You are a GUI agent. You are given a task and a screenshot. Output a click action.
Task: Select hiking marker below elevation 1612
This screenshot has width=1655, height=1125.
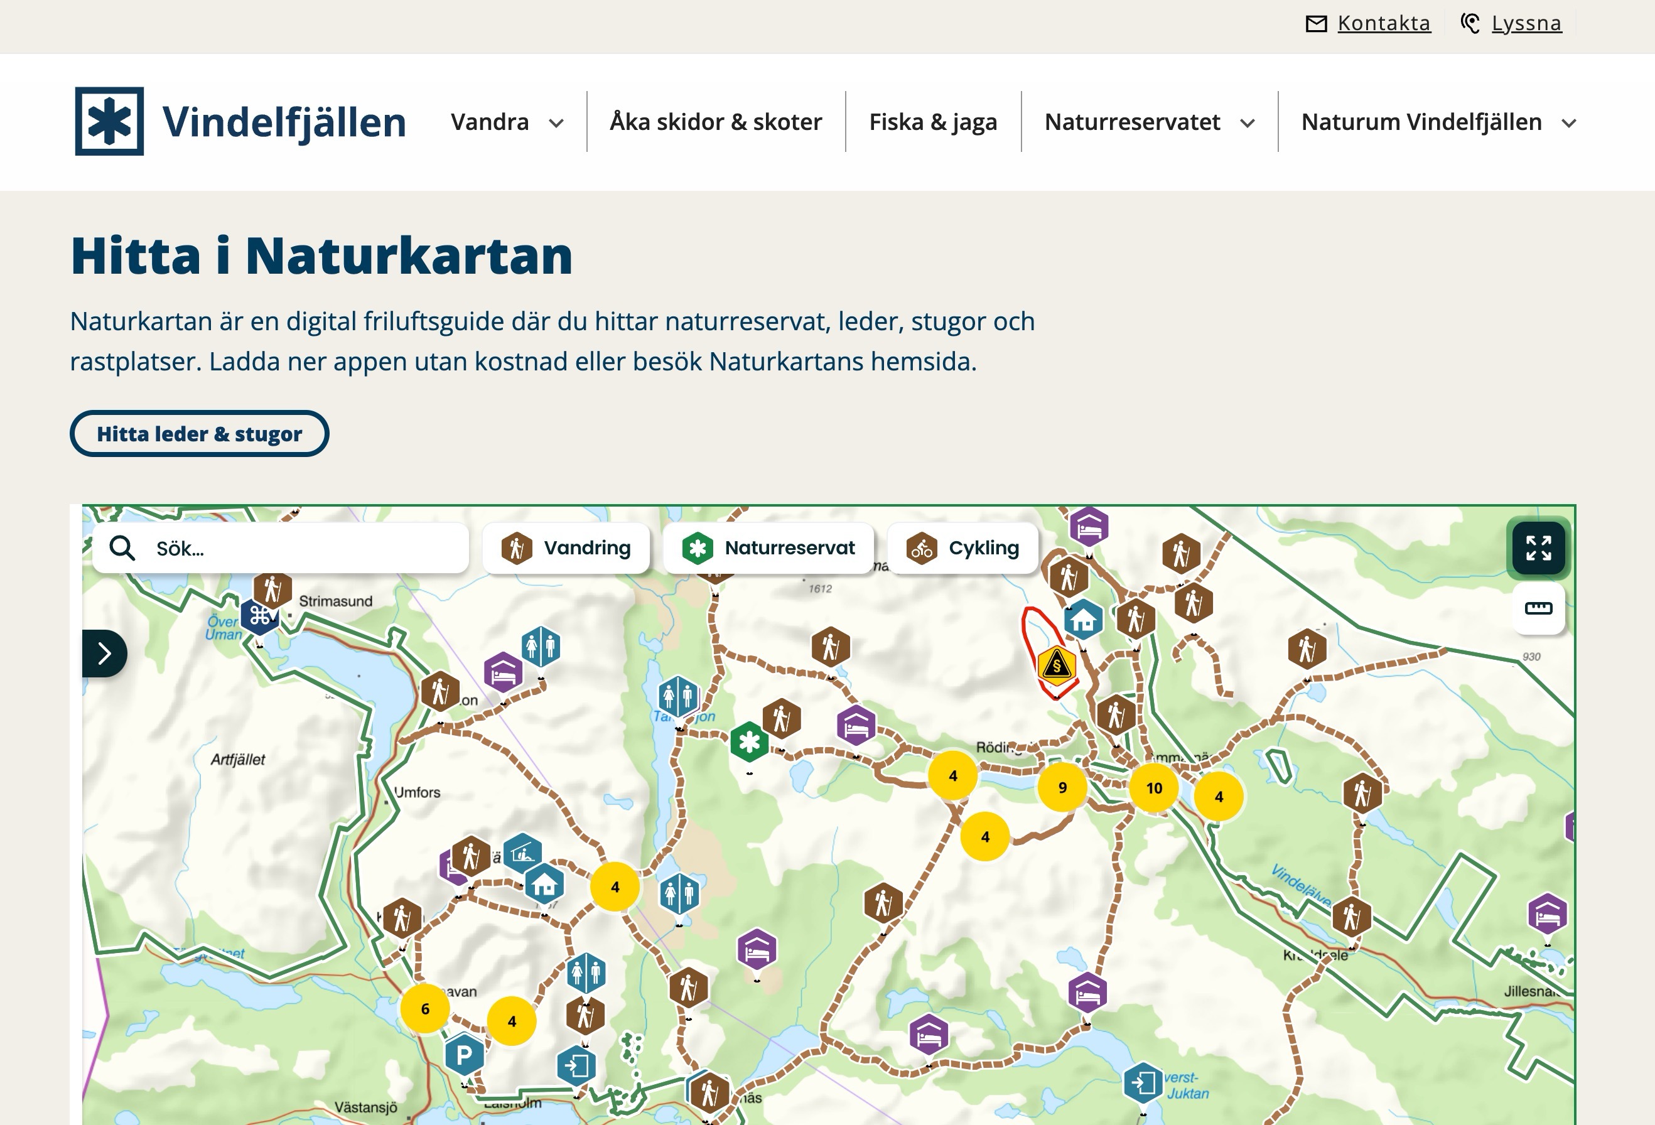831,647
